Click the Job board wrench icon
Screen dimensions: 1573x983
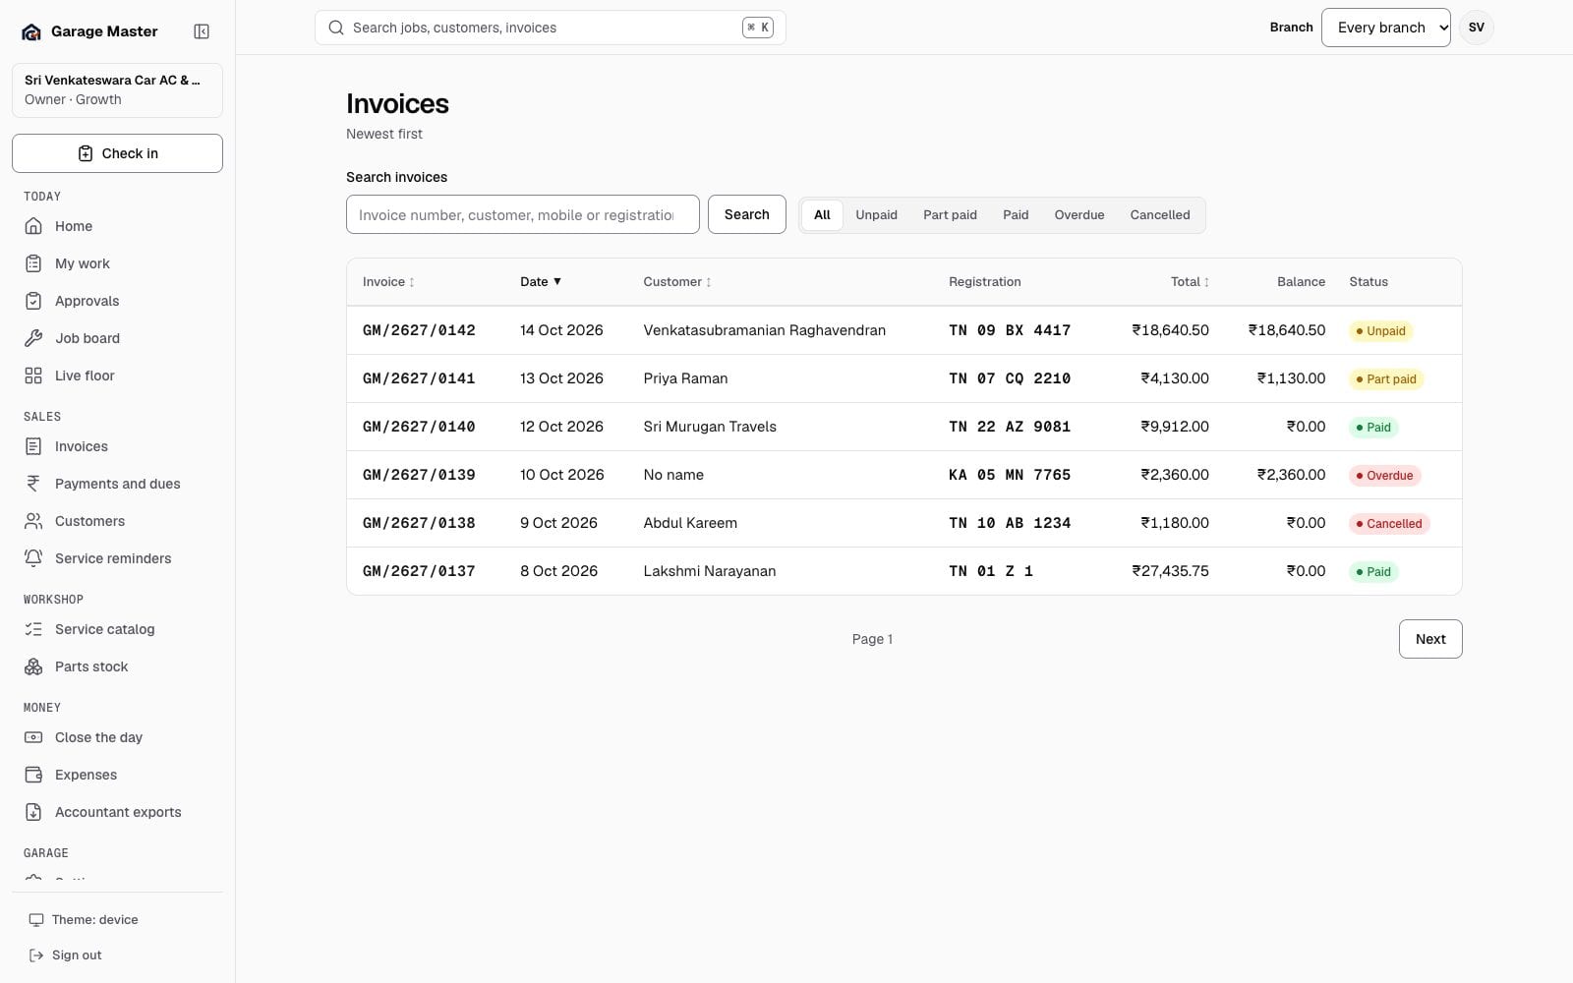tap(33, 338)
